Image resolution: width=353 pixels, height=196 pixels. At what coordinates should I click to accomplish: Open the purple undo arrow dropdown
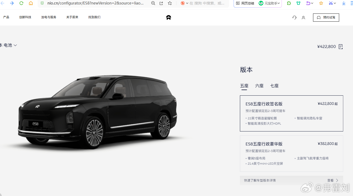pyautogui.click(x=310, y=3)
